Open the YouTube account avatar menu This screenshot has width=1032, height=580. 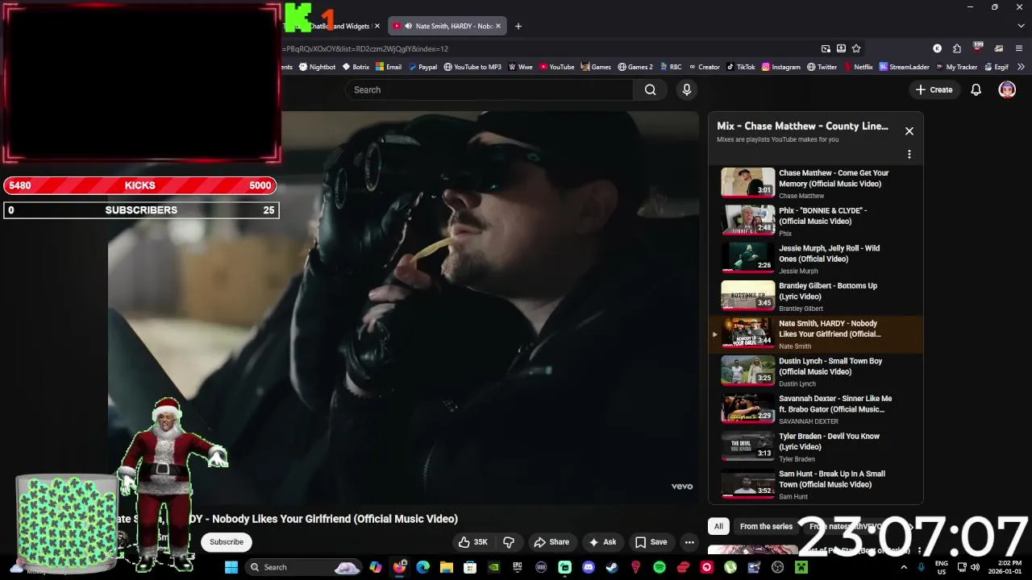point(1007,90)
